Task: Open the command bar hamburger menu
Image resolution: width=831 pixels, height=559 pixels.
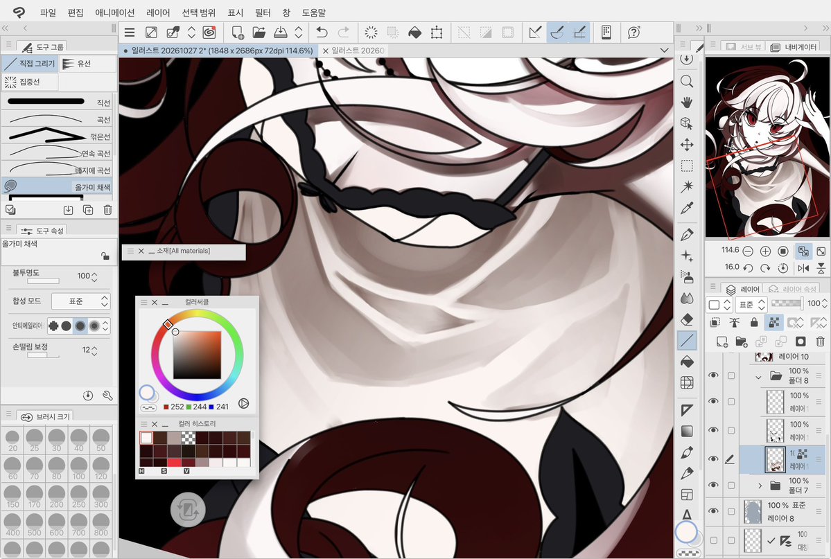Action: 130,33
